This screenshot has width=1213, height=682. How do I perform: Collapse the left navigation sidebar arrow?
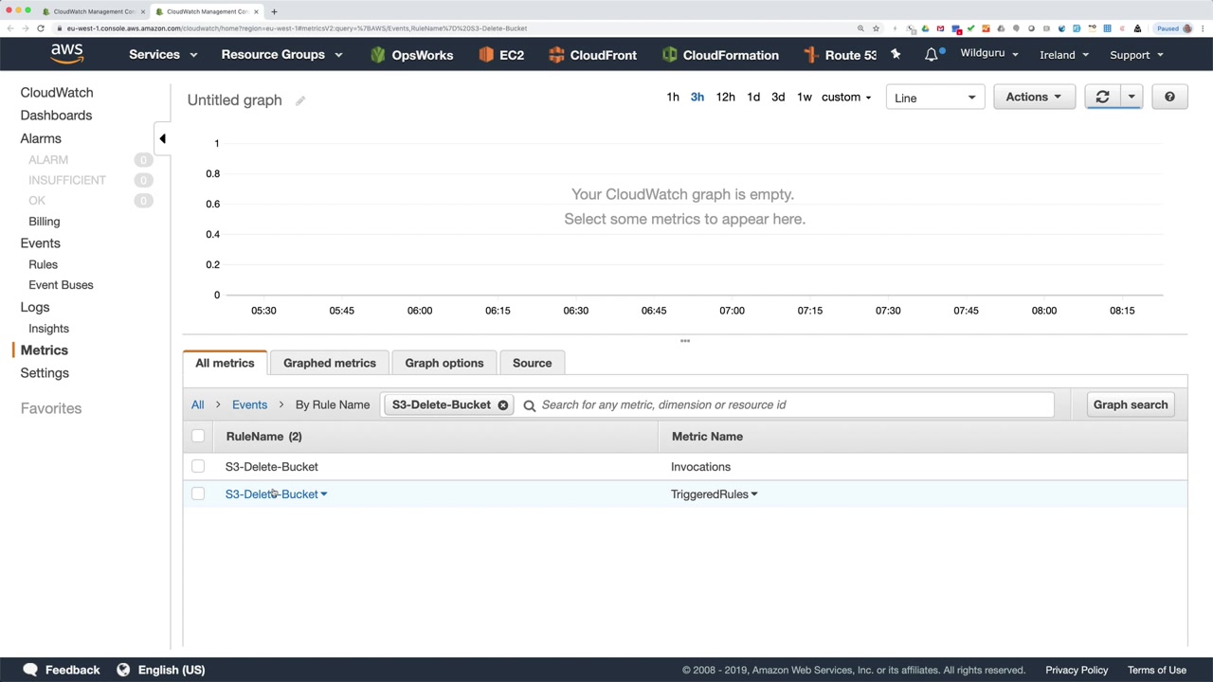pyautogui.click(x=162, y=138)
